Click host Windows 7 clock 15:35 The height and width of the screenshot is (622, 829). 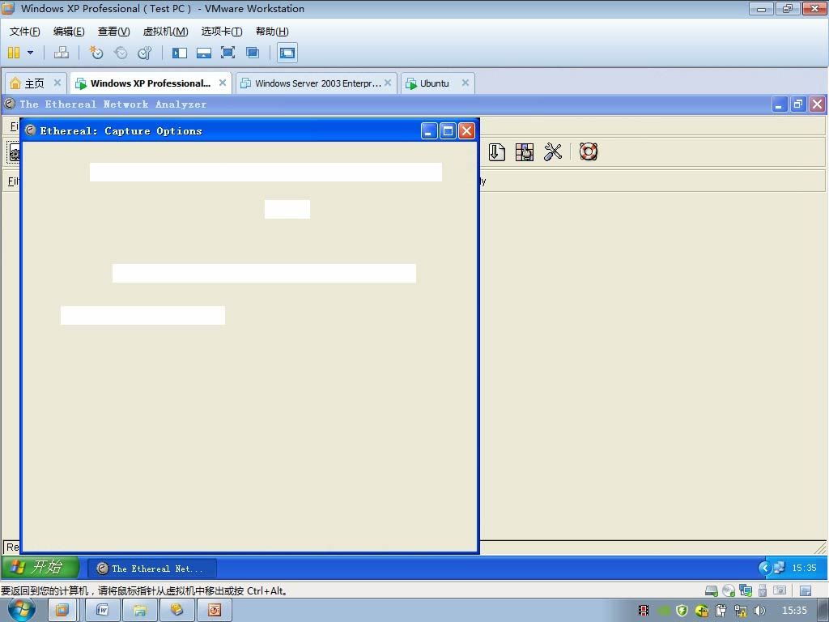tap(794, 611)
